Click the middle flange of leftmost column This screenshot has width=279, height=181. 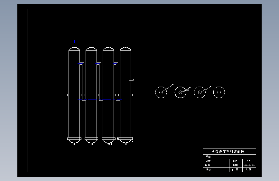pos(74,95)
